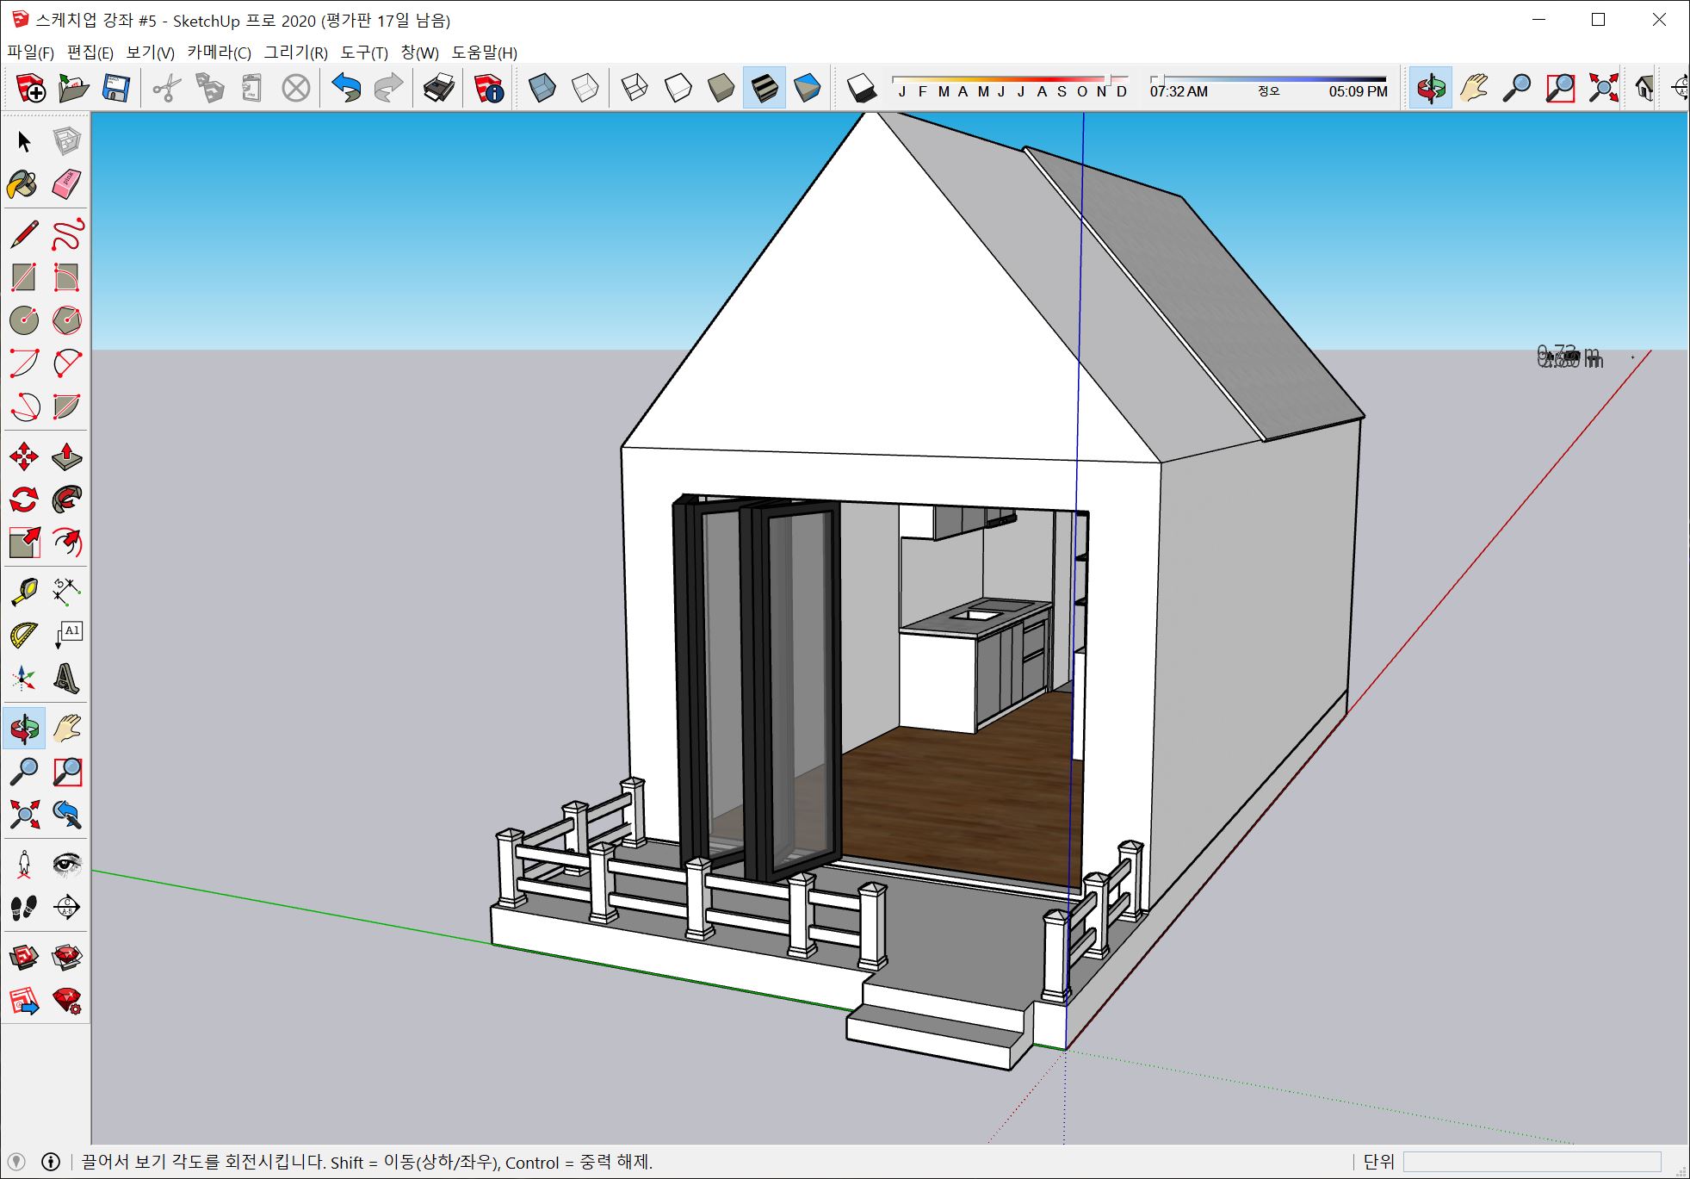Open the 도움말(H) menu
This screenshot has width=1690, height=1179.
click(x=485, y=53)
